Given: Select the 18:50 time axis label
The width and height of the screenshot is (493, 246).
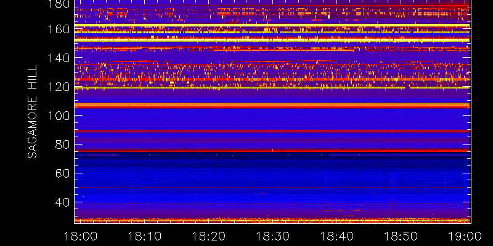Looking at the screenshot, I should 401,236.
